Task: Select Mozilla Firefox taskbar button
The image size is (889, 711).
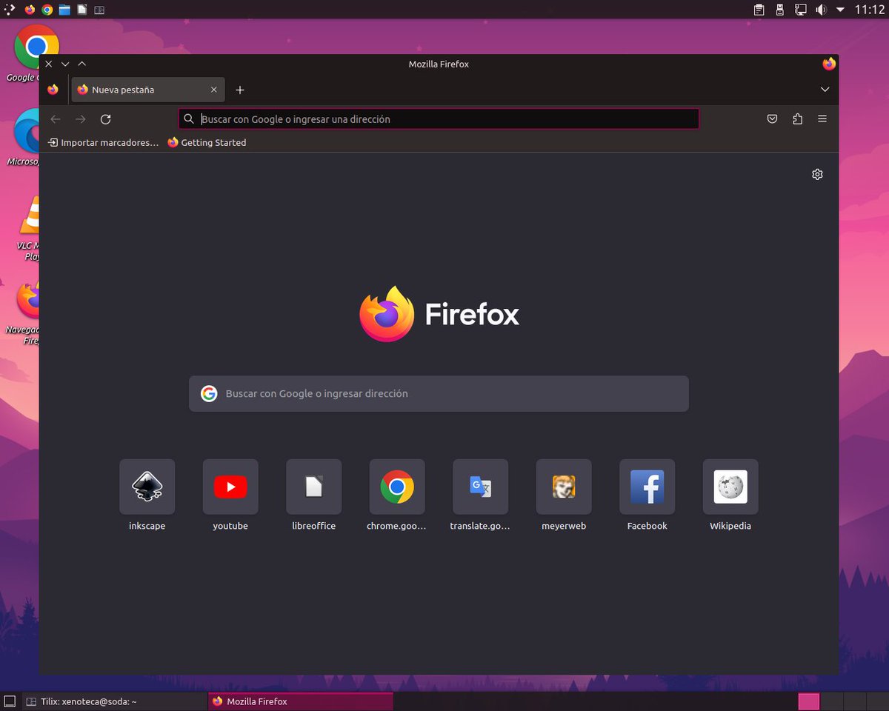Action: coord(300,701)
